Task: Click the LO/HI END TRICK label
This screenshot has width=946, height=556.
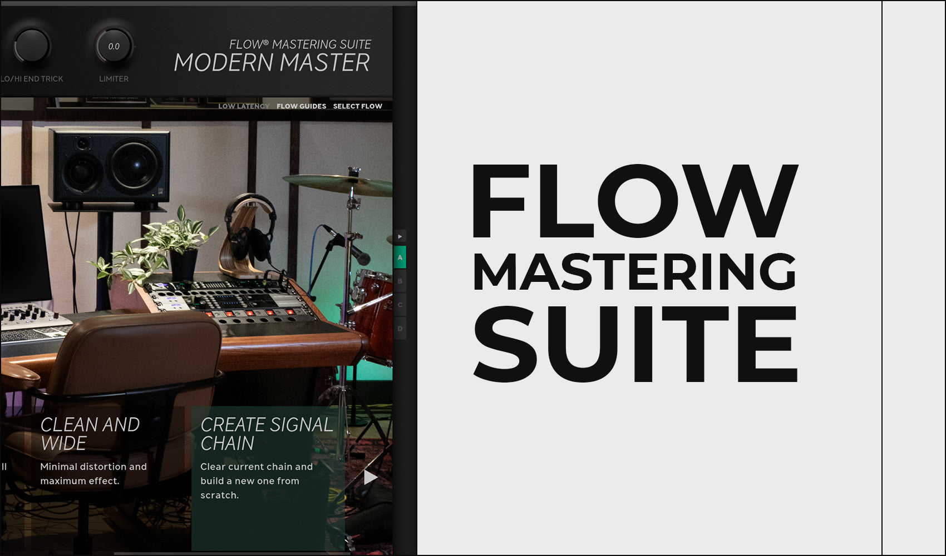Action: click(x=32, y=79)
